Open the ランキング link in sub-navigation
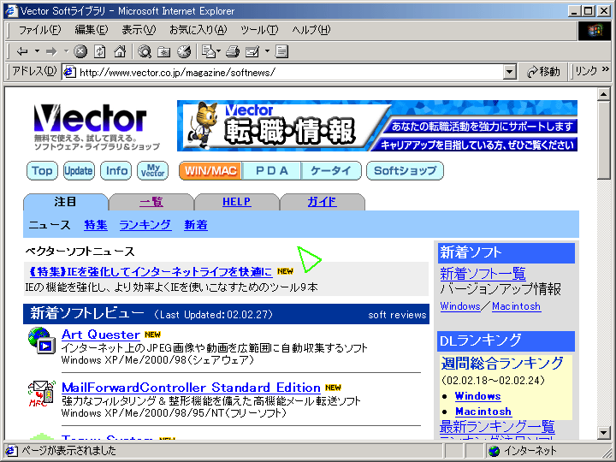The height and width of the screenshot is (462, 616). coord(145,225)
